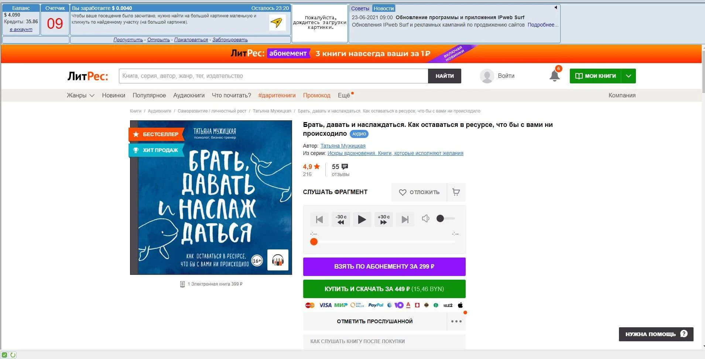Click Войти to log in
The height and width of the screenshot is (359, 705).
[x=506, y=76]
